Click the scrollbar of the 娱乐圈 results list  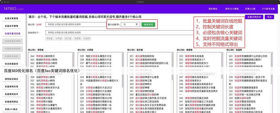pos(172,66)
